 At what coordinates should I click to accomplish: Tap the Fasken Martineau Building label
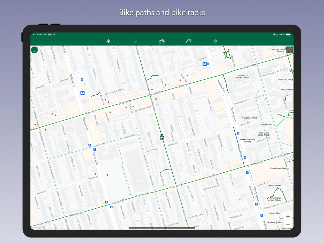click(248, 141)
